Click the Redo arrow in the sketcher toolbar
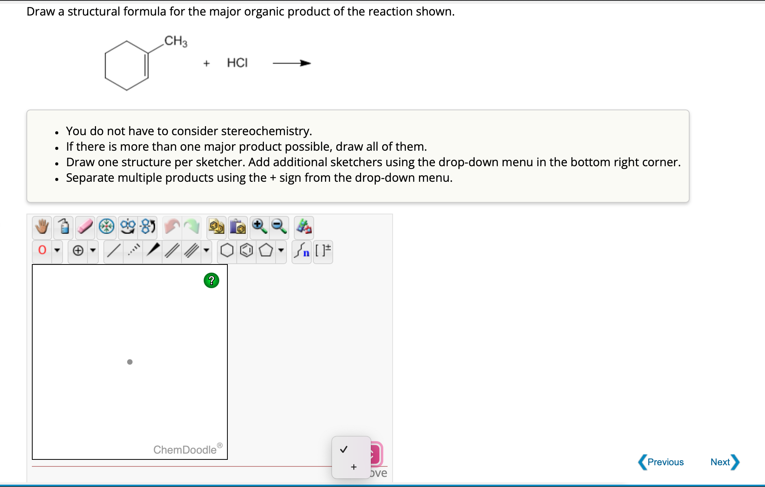The image size is (765, 487). tap(191, 228)
